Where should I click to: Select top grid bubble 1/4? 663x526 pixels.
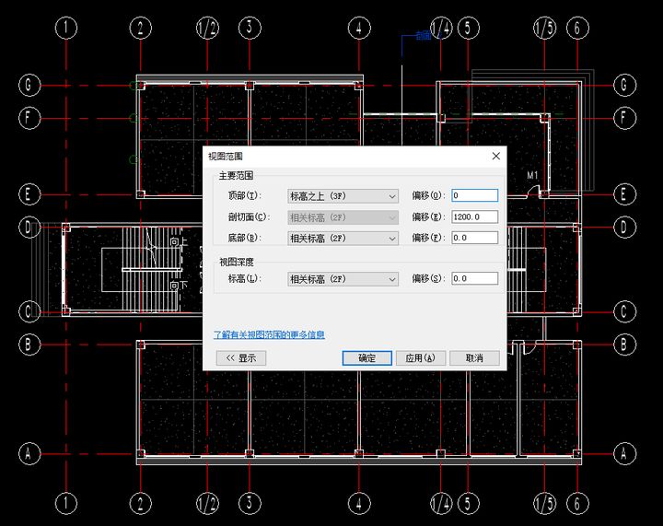pyautogui.click(x=441, y=28)
